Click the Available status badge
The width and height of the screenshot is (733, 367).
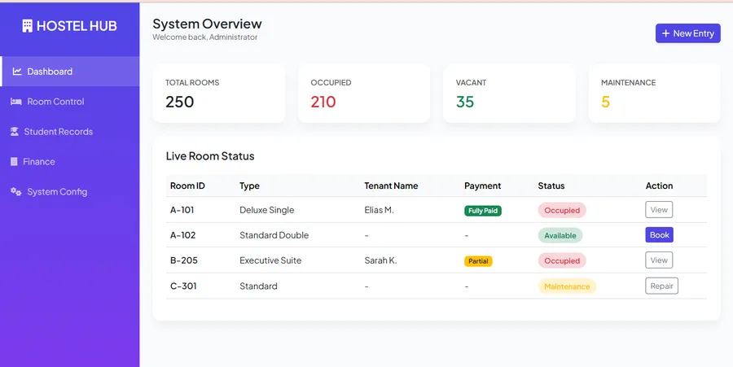pyautogui.click(x=560, y=235)
